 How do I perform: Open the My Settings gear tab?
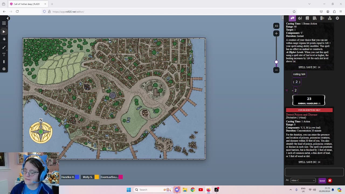(337, 18)
